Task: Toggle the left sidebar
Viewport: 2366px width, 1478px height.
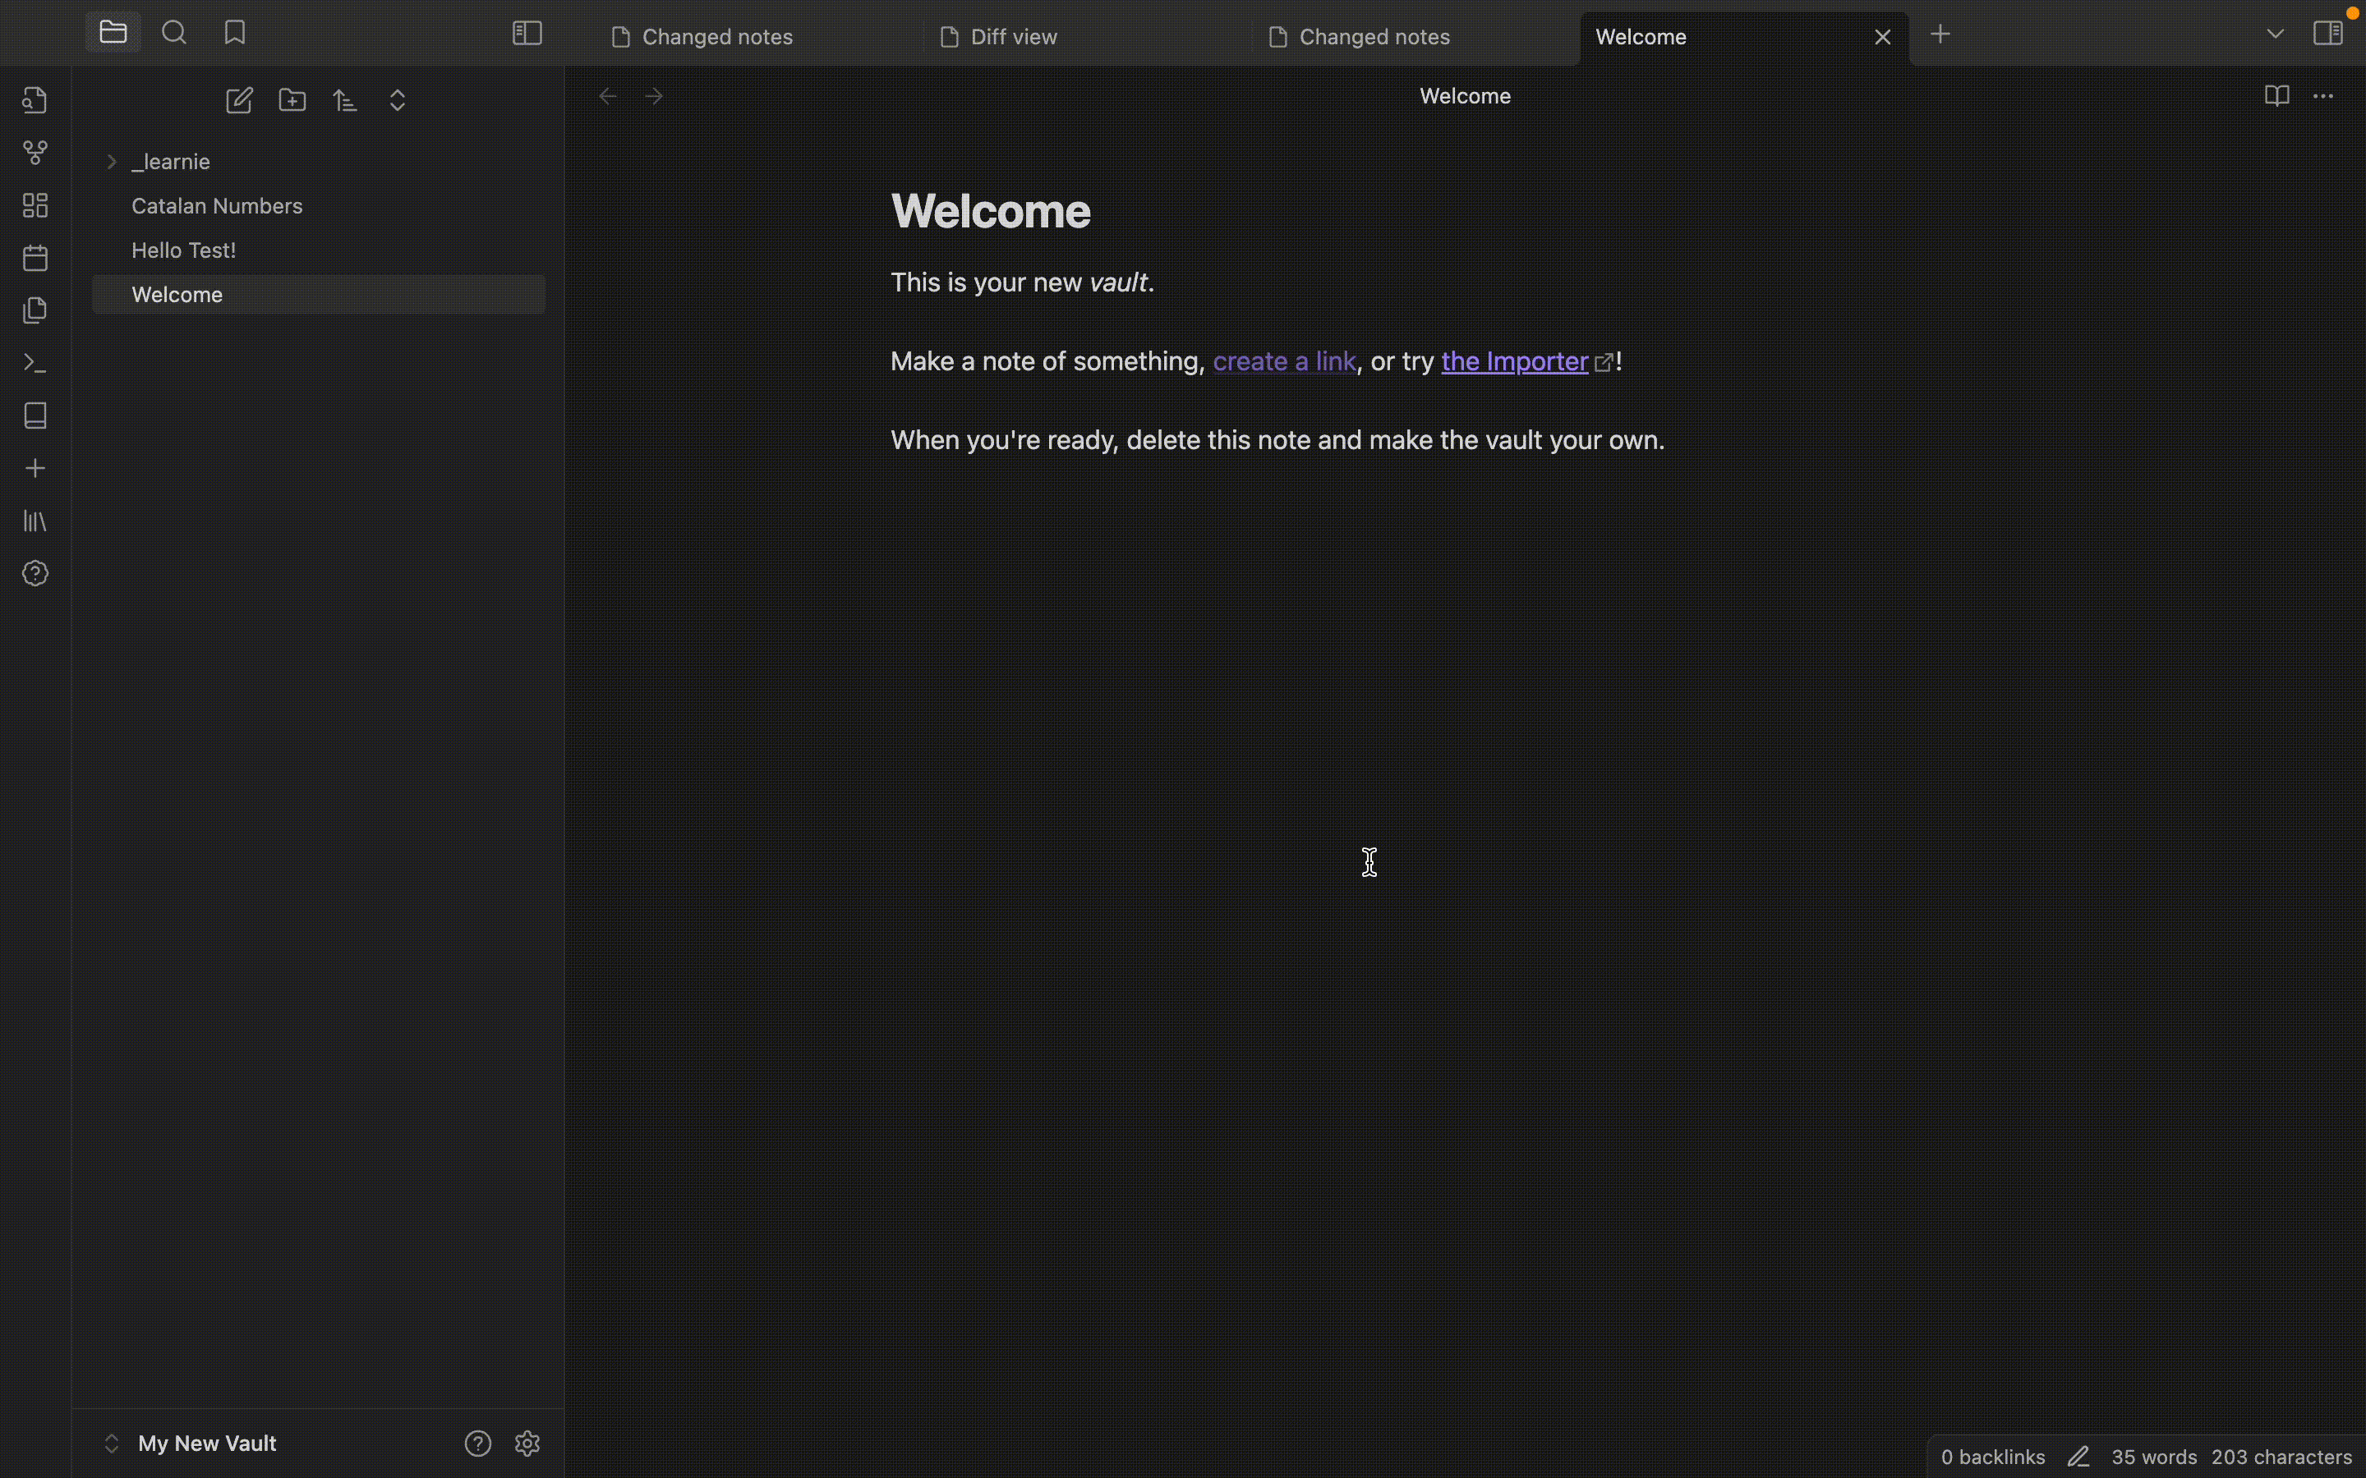Action: point(525,32)
